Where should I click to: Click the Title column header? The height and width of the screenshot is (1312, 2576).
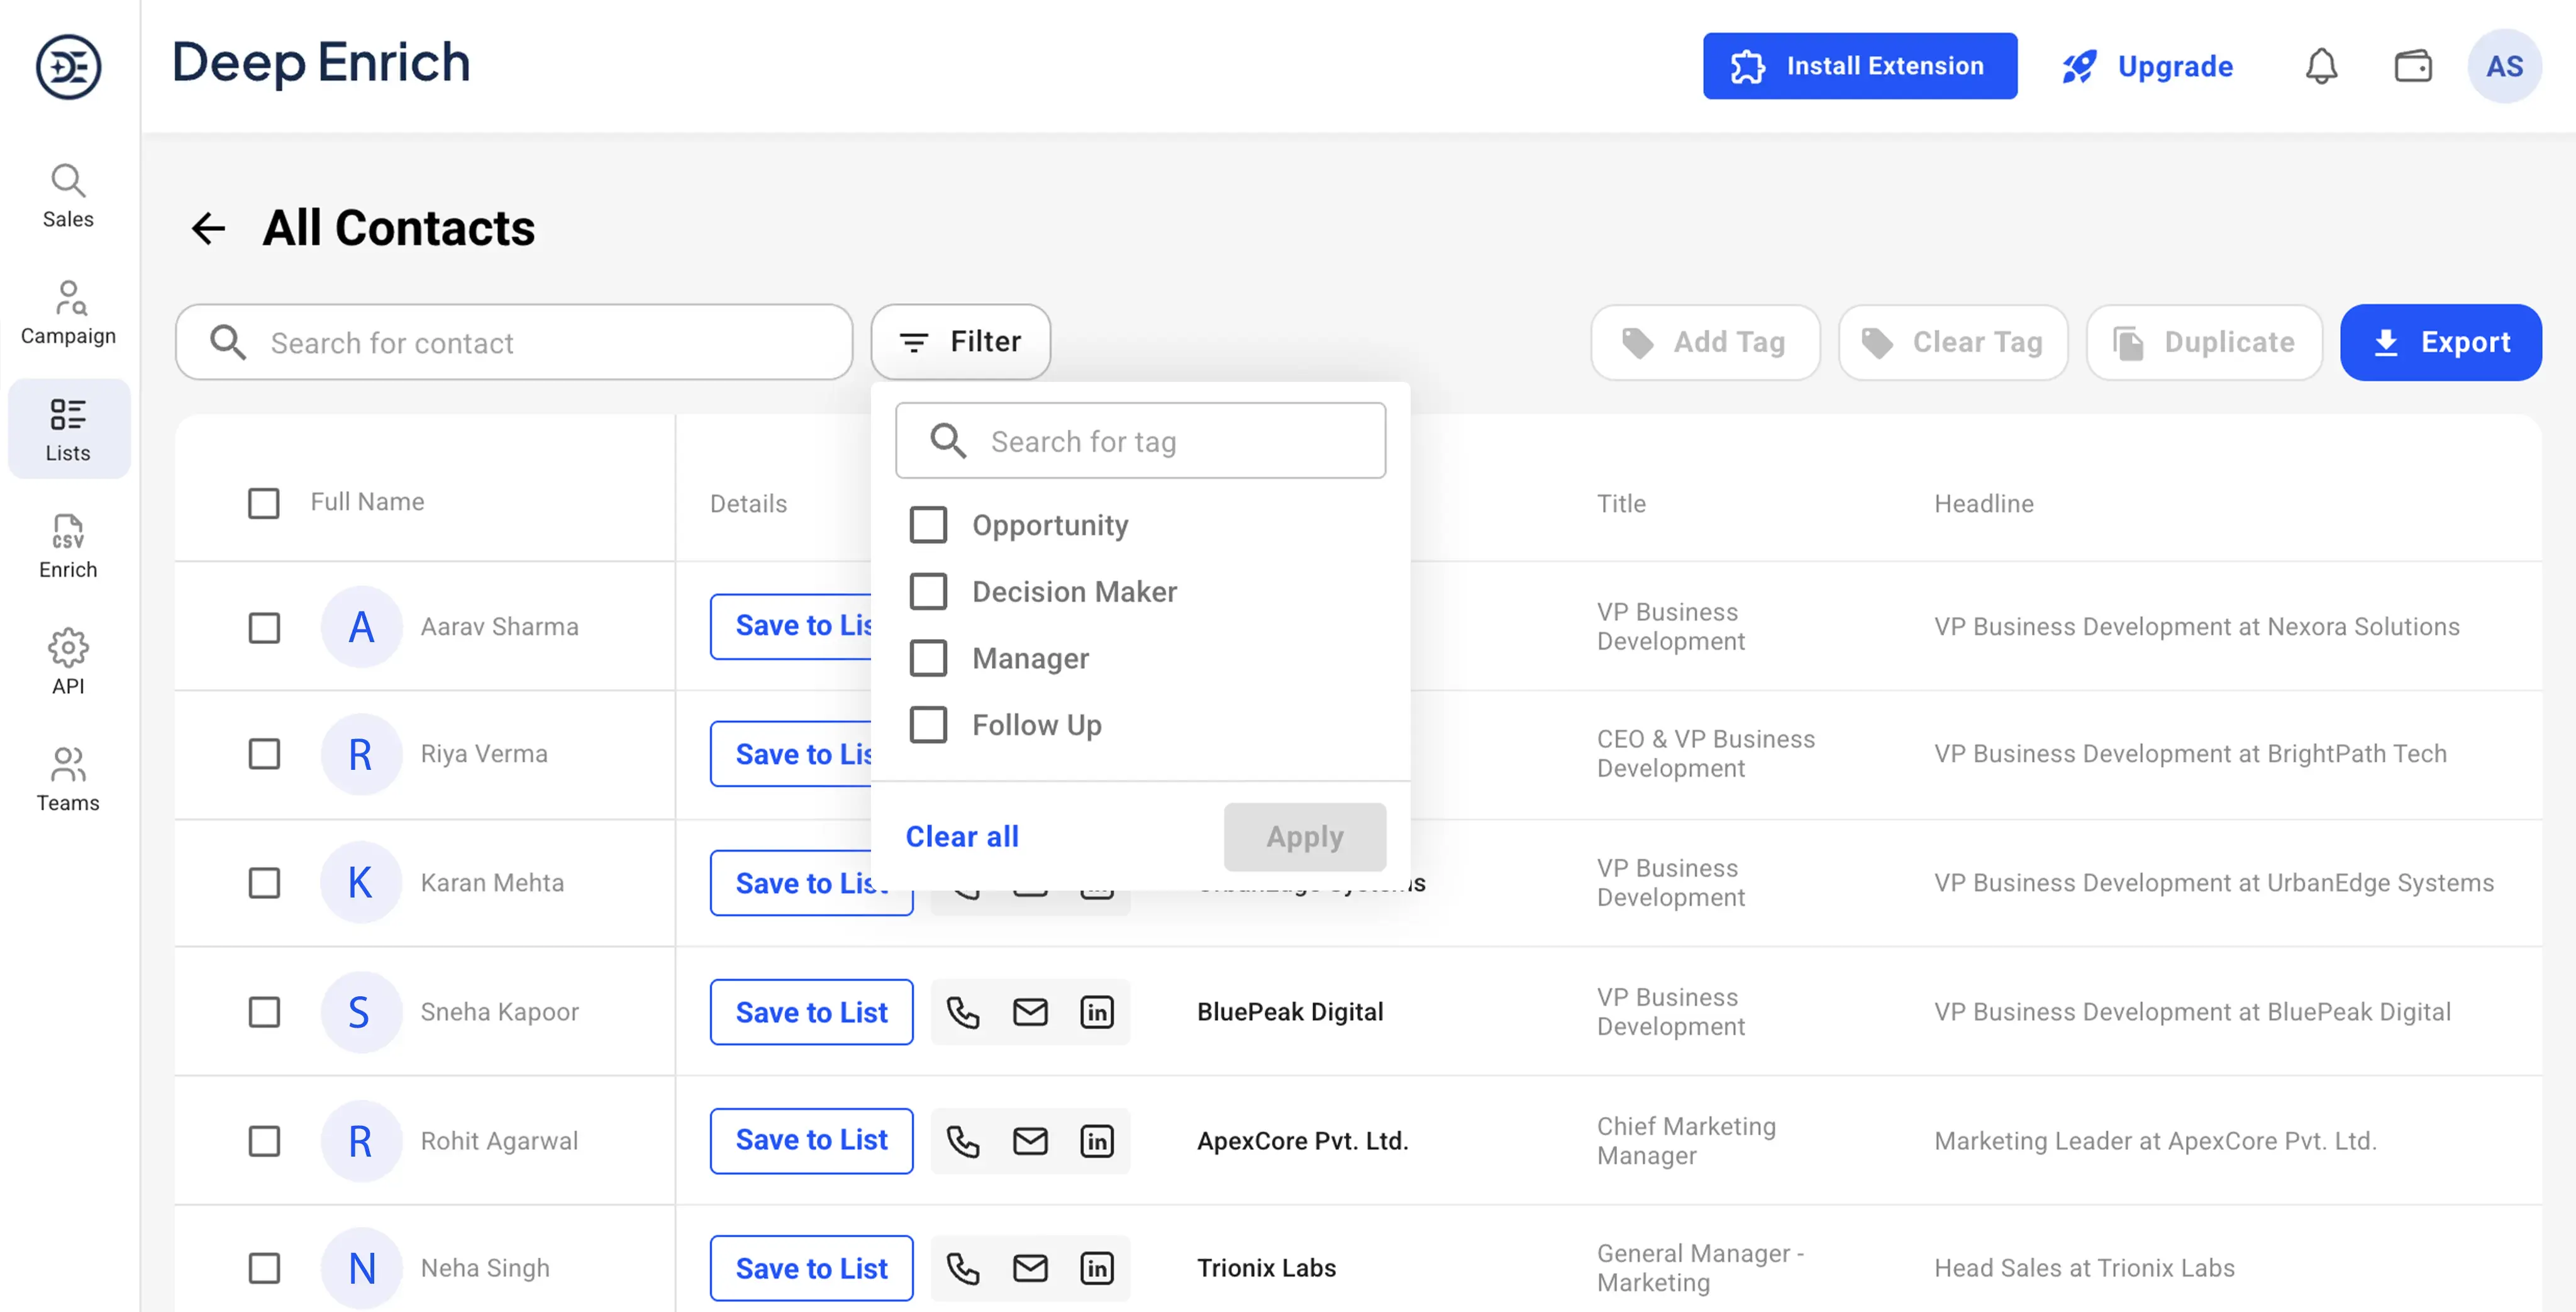(1621, 503)
